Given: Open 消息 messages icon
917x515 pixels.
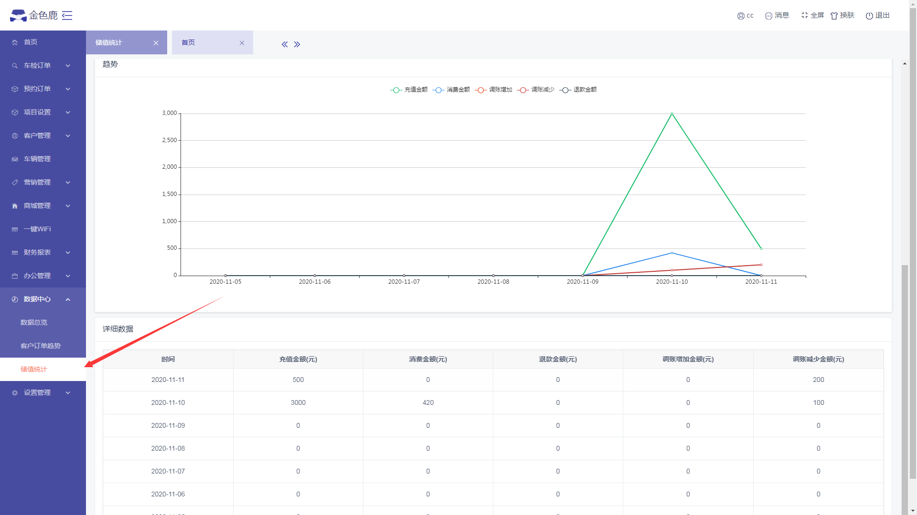Looking at the screenshot, I should click(768, 16).
